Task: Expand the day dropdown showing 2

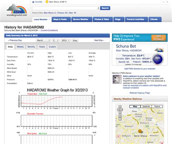Action: (x=56, y=40)
